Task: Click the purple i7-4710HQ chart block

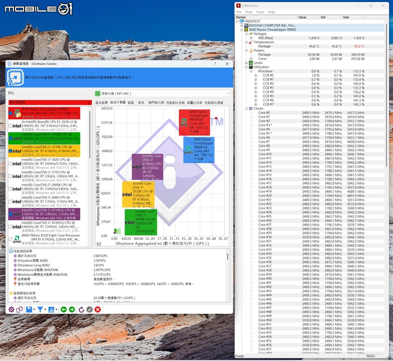Action: click(147, 167)
